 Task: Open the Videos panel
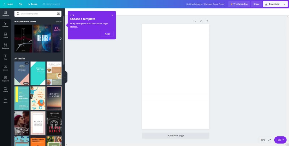[x=5, y=68]
